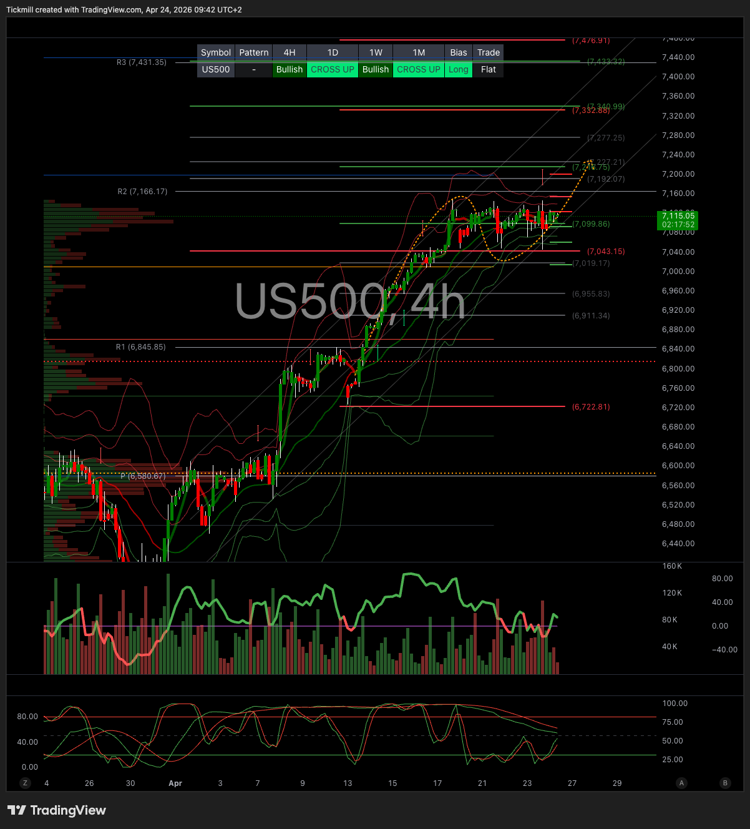Click the Long bias cell
Viewport: 750px width, 829px height.
458,69
